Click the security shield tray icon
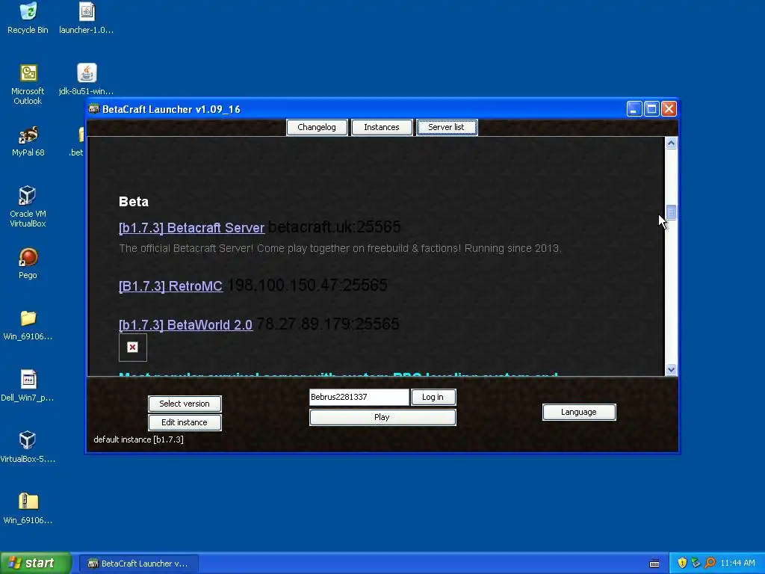This screenshot has width=765, height=574. click(682, 563)
